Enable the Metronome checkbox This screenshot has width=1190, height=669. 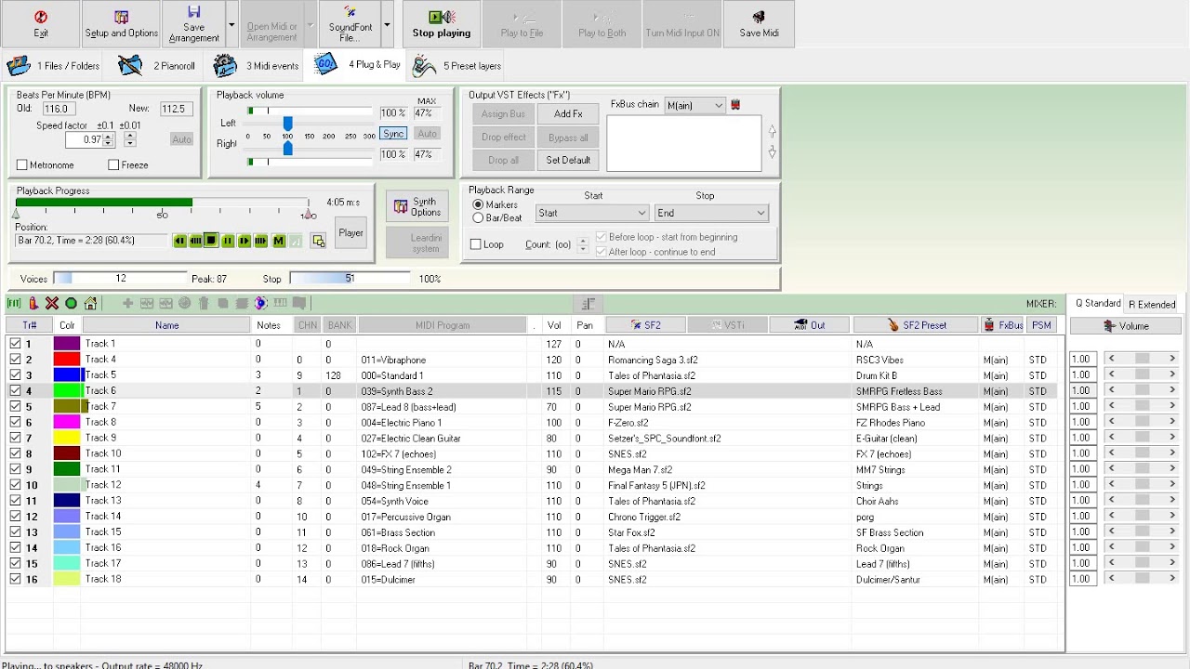pyautogui.click(x=22, y=165)
